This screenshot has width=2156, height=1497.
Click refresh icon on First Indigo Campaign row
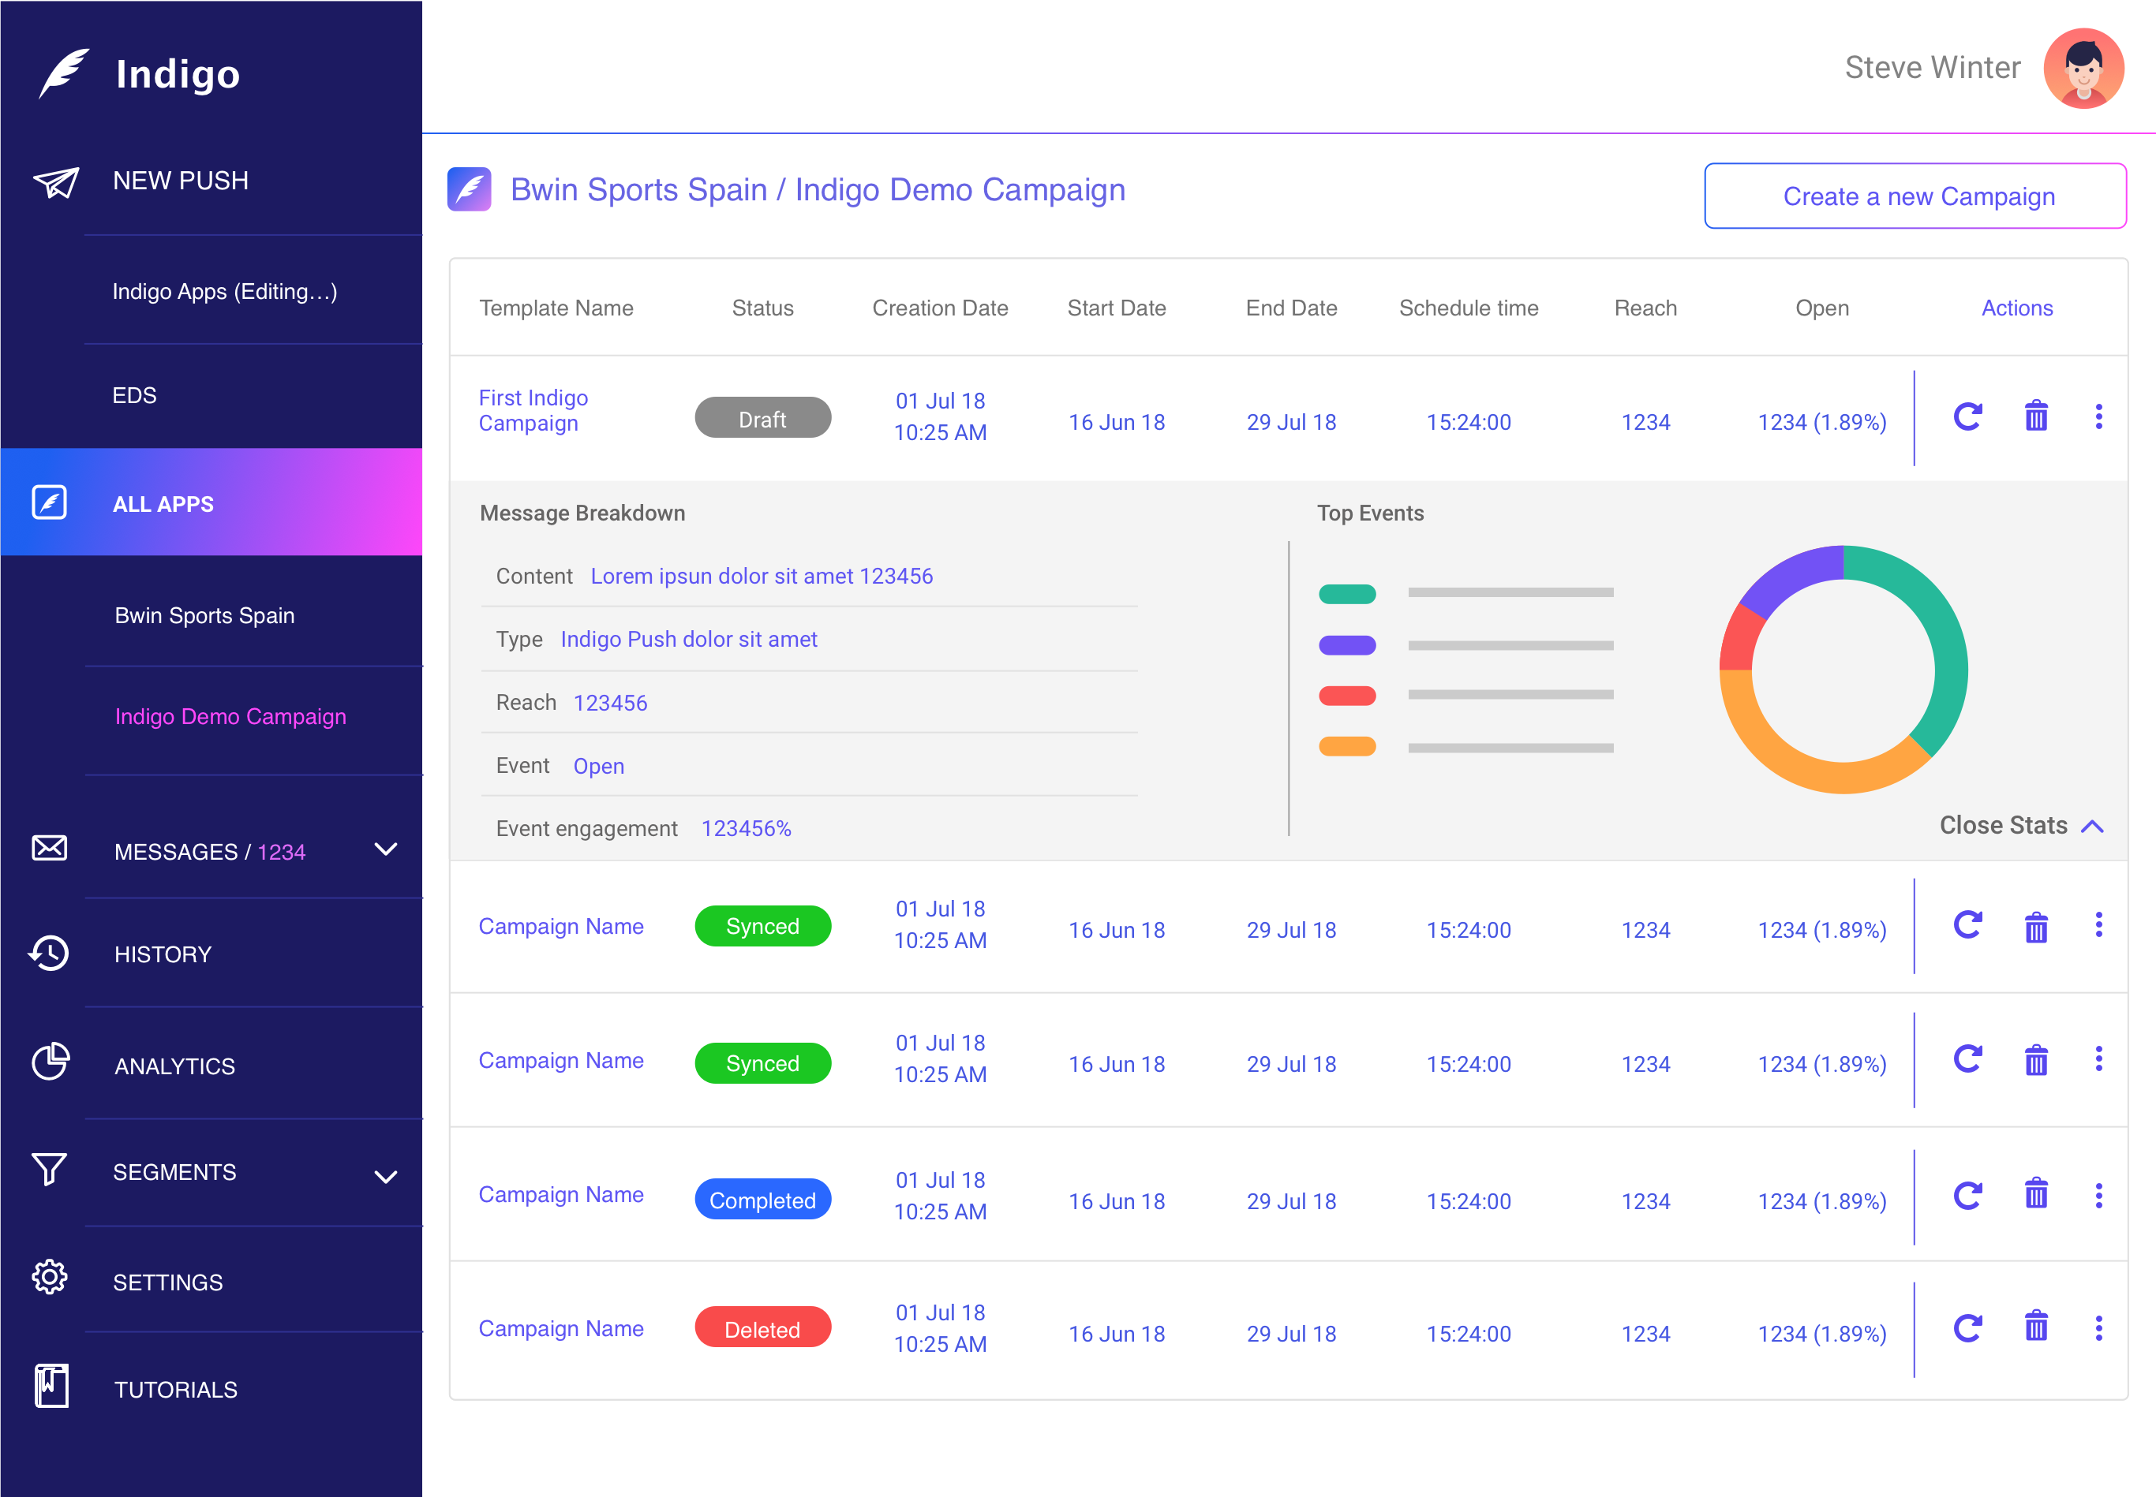(x=1967, y=416)
